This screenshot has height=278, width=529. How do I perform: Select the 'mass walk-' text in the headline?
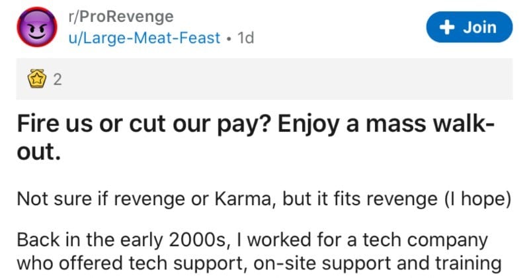[430, 124]
